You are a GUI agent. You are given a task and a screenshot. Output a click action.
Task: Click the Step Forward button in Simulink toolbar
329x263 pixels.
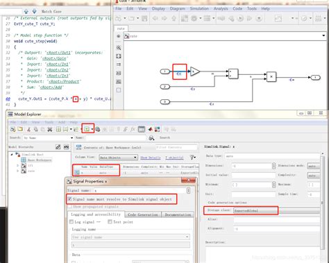click(250, 18)
